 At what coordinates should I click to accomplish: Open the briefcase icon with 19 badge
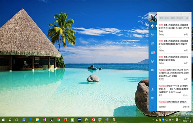coord(153,52)
